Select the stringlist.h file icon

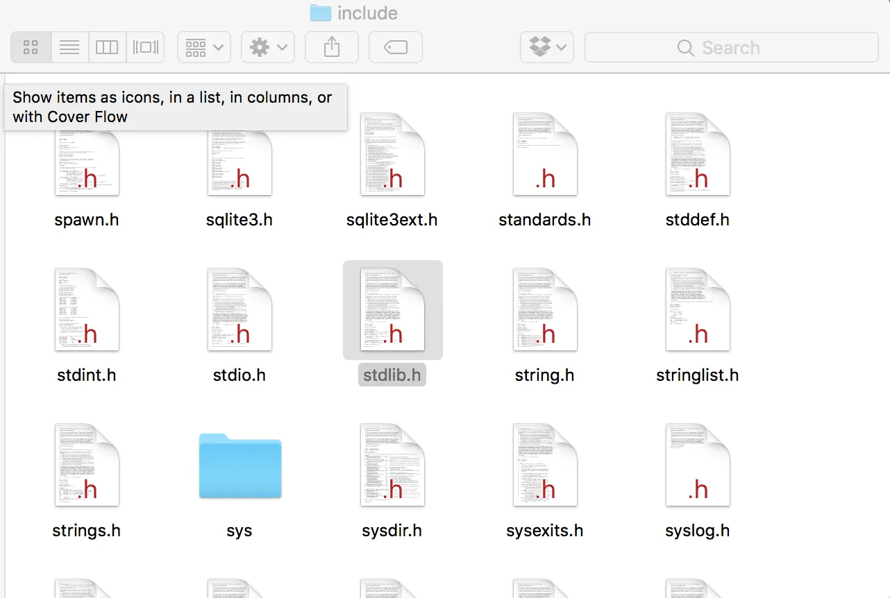click(x=698, y=309)
